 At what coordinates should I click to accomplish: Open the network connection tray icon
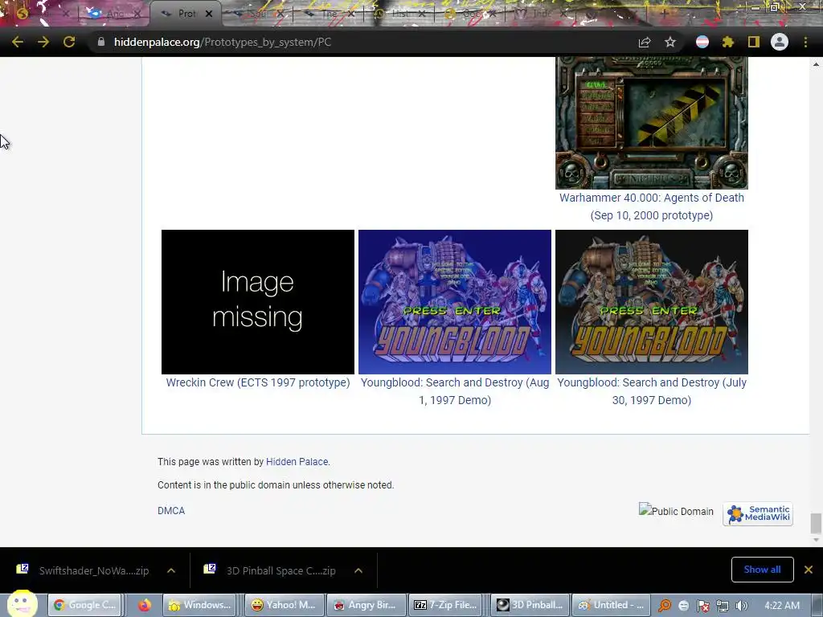click(723, 606)
